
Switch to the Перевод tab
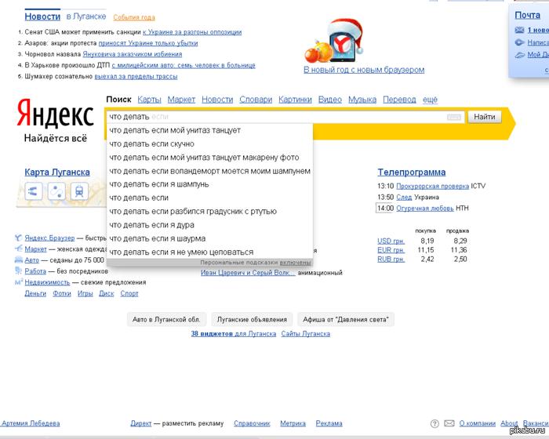pos(399,100)
